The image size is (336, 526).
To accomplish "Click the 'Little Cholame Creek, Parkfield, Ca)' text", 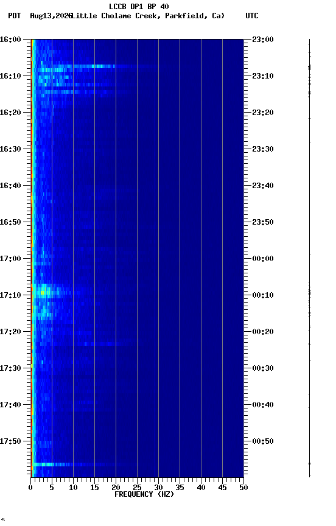I will 149,16.
